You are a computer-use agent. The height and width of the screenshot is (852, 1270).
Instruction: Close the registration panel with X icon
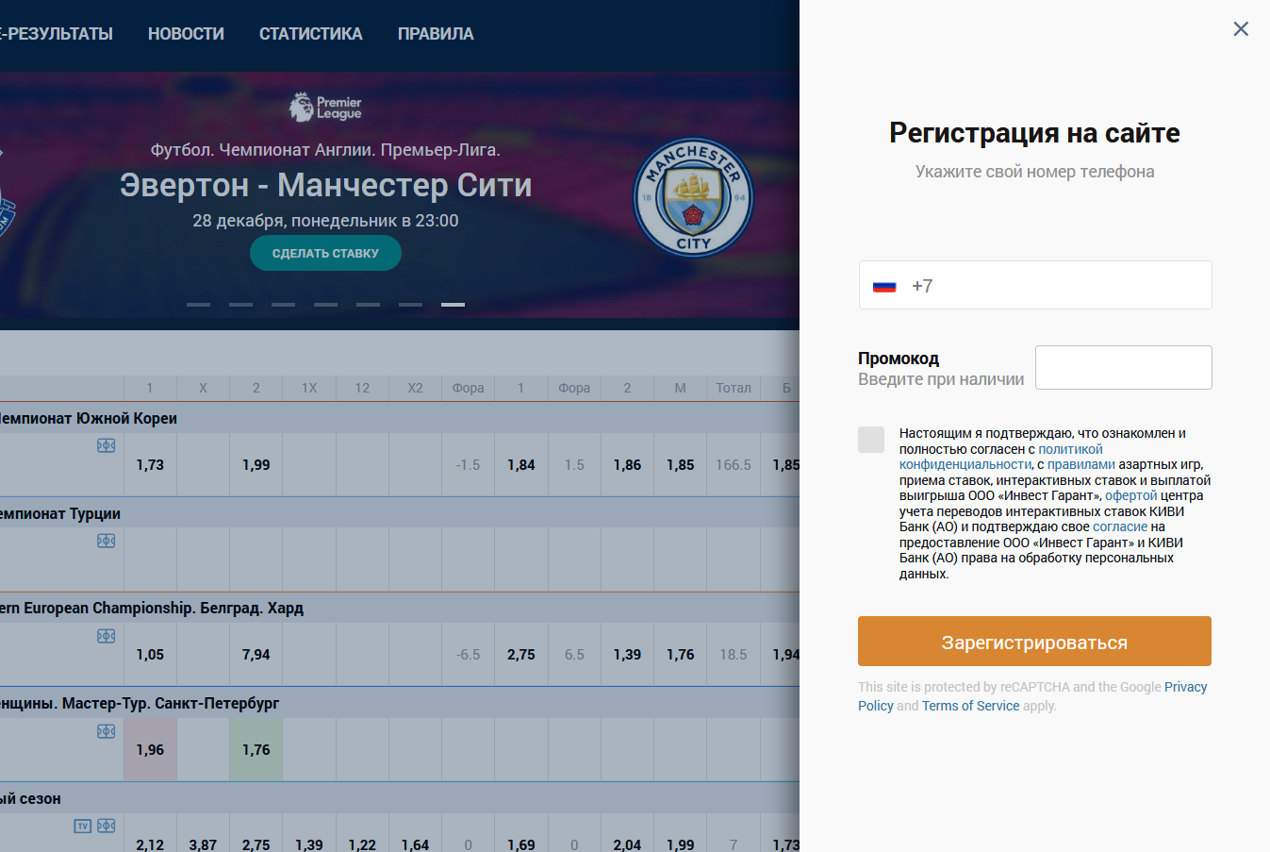click(1241, 29)
